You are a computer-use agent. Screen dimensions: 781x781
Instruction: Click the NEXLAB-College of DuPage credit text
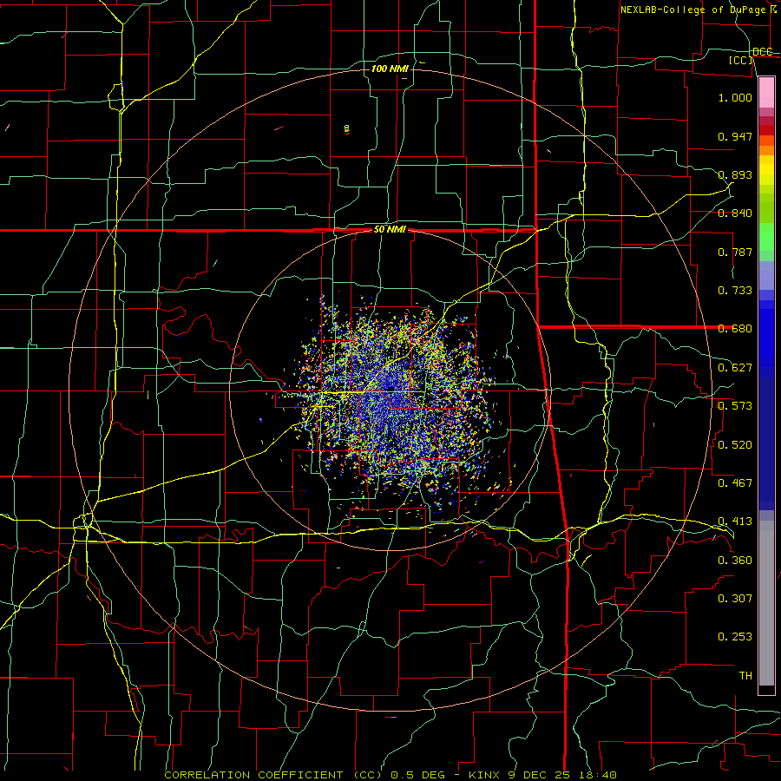click(692, 10)
